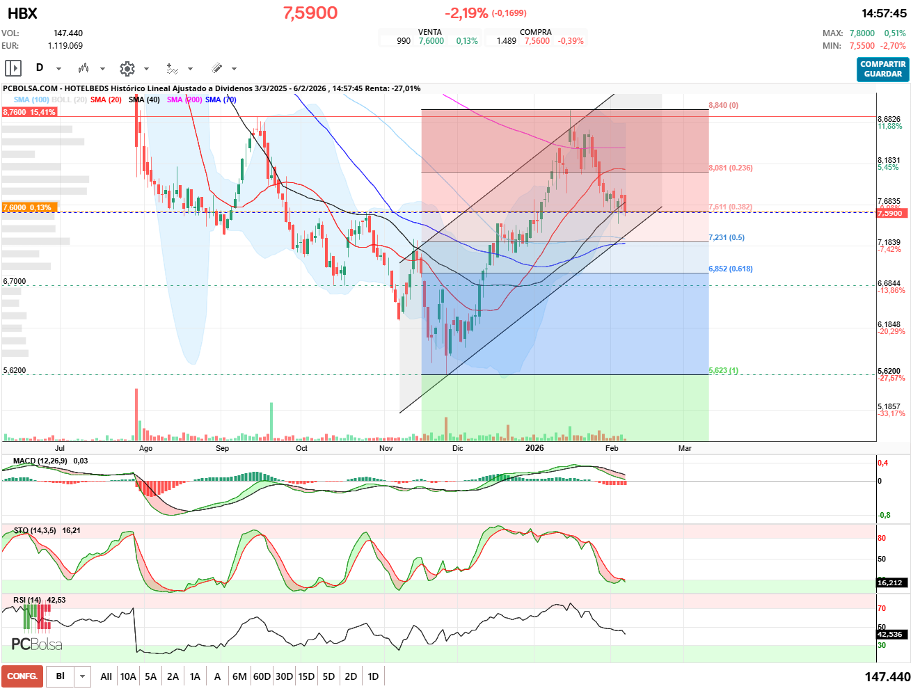Click the 6,7000 horizontal level label
The image size is (920, 691).
point(15,281)
